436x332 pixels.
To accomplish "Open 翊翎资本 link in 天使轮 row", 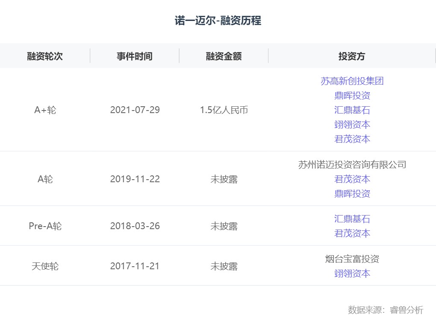I will [352, 274].
